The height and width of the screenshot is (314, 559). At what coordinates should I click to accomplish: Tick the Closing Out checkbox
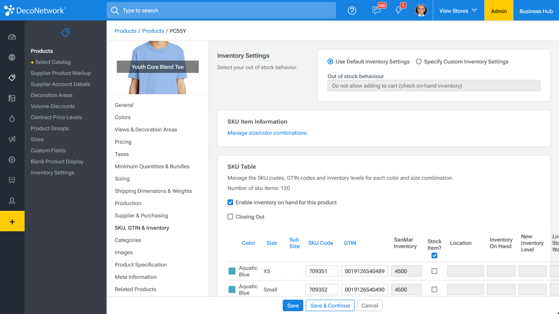[x=230, y=217]
